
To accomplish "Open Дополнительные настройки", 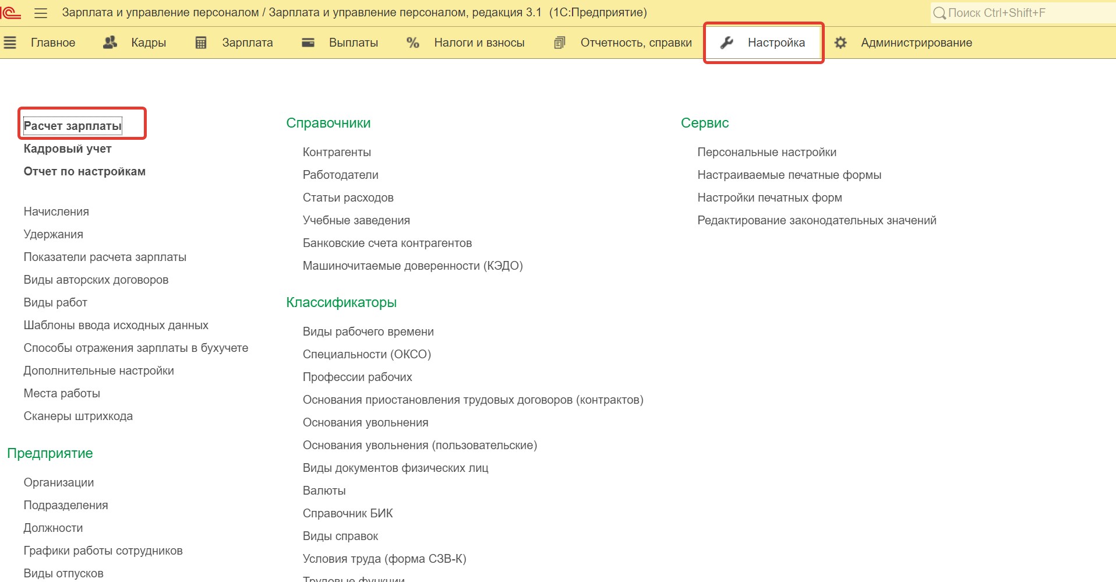I will click(x=99, y=371).
